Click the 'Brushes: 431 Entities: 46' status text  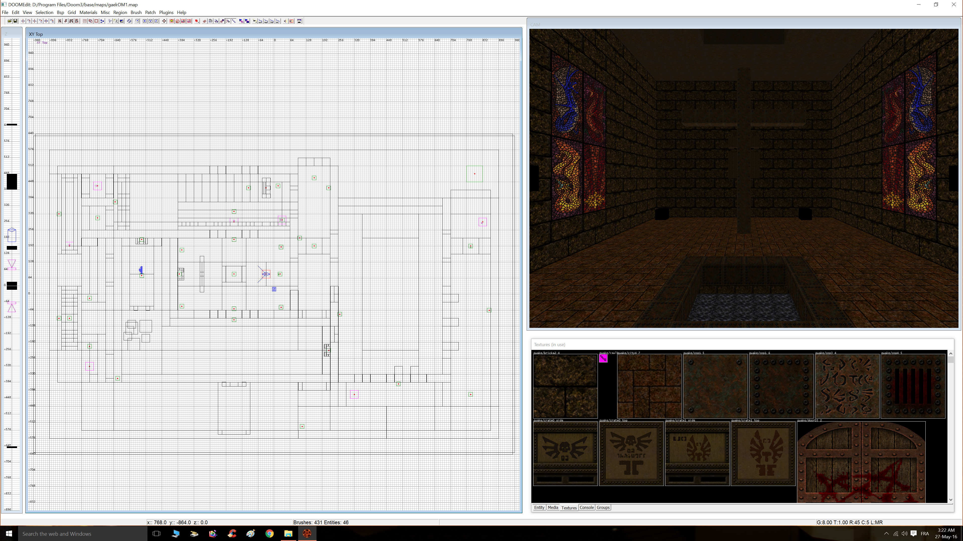pos(321,522)
